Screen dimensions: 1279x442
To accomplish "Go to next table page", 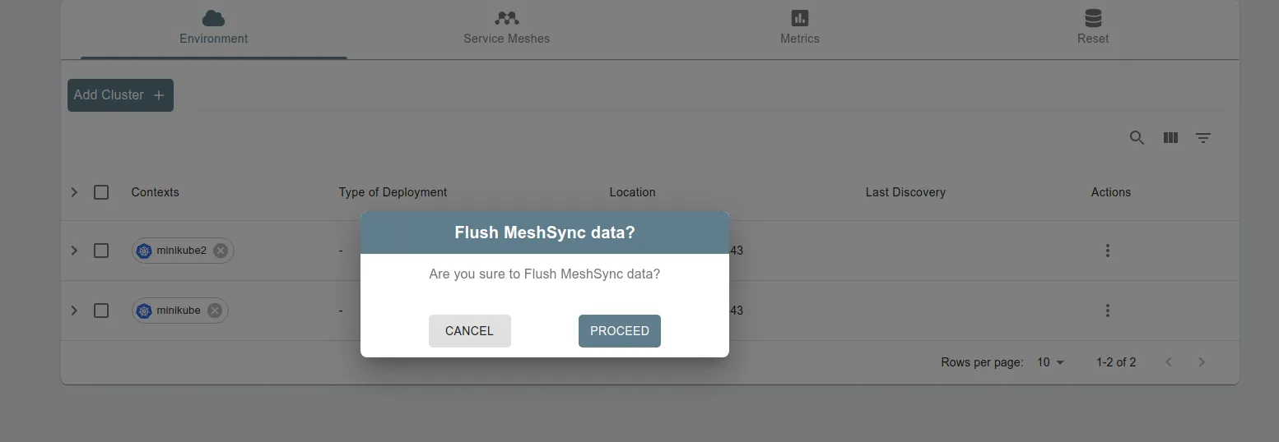I will [x=1202, y=362].
